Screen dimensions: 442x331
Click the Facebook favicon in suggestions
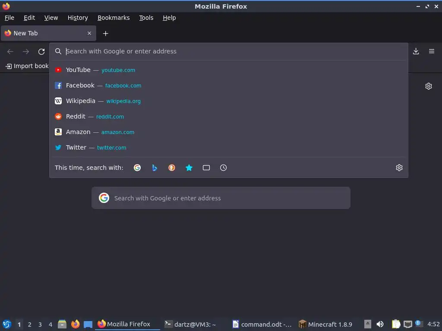tap(58, 86)
